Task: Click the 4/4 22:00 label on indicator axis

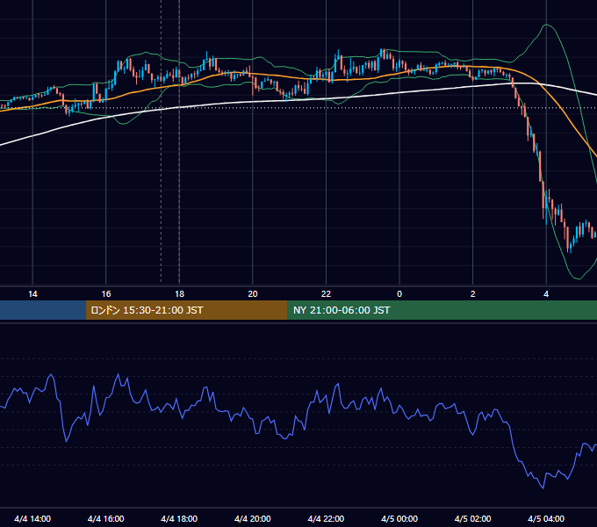Action: (x=326, y=518)
